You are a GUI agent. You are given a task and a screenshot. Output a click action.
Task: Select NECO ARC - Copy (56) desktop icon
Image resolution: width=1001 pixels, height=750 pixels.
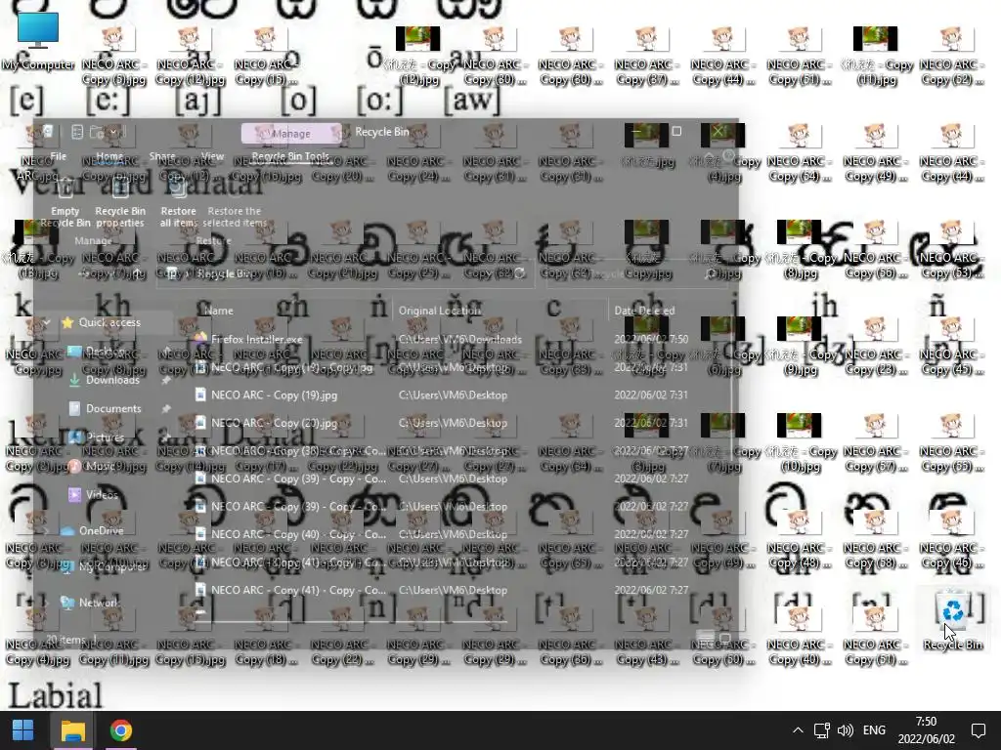875,250
